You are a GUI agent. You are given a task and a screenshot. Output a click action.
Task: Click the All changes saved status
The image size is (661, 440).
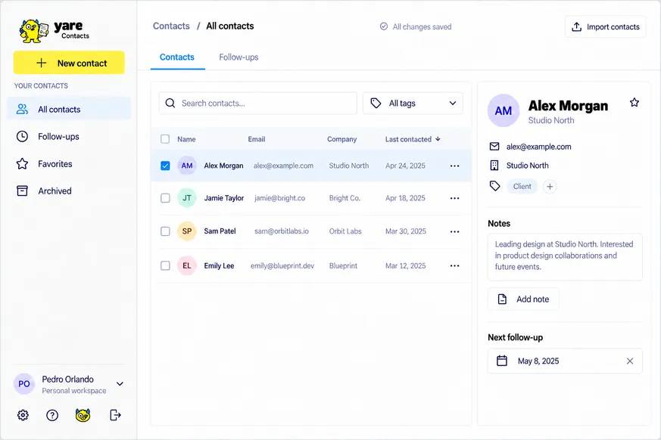(x=416, y=26)
